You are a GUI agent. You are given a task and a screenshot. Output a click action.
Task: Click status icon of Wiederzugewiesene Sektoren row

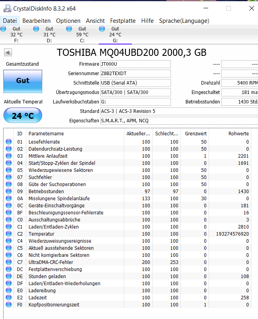[9, 170]
